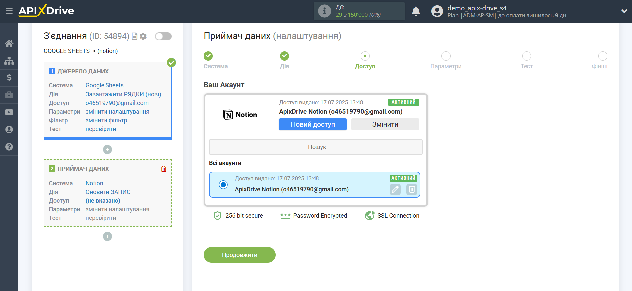Open the billing dollar sidebar icon
Image resolution: width=632 pixels, height=291 pixels.
9,78
